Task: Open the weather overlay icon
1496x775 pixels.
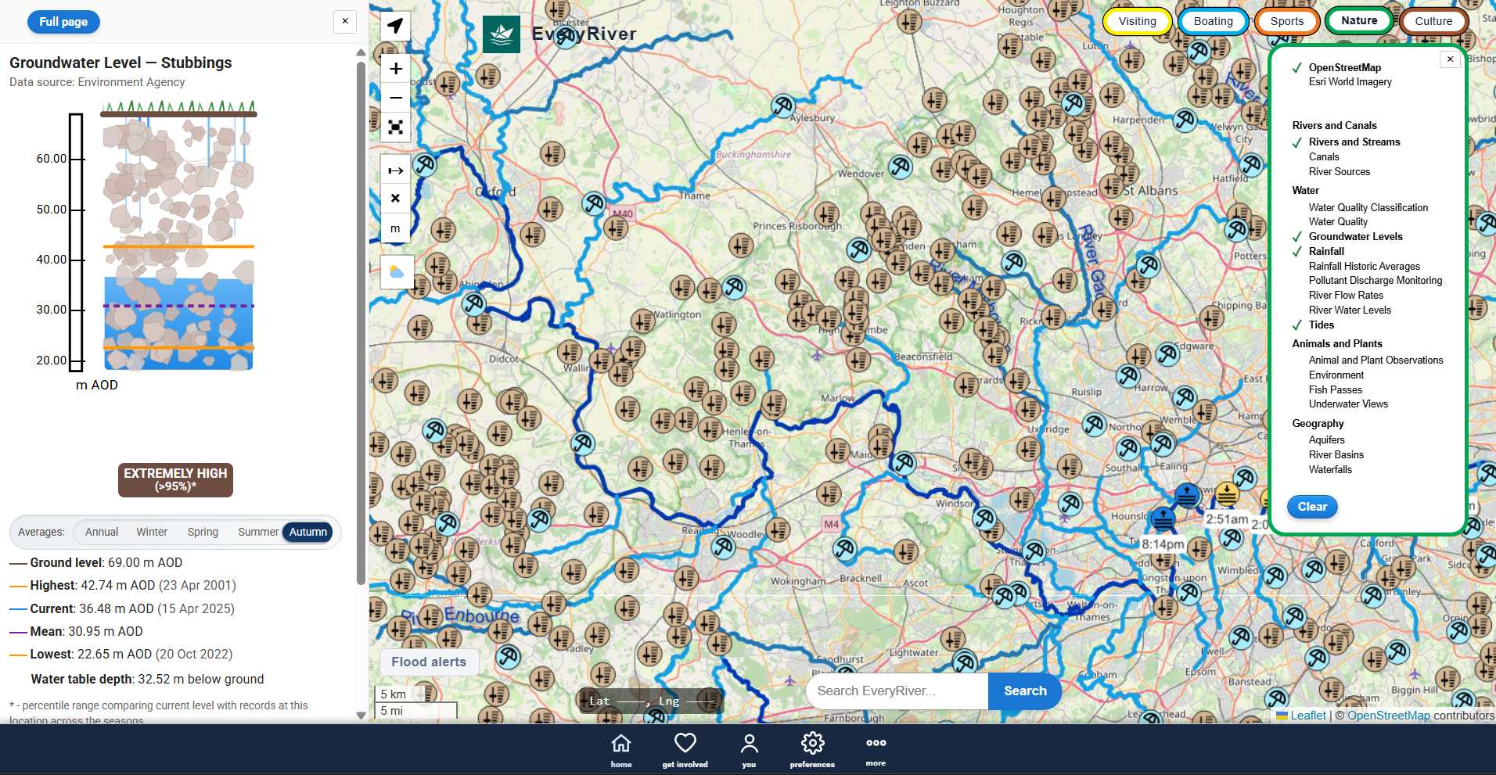Action: tap(395, 271)
